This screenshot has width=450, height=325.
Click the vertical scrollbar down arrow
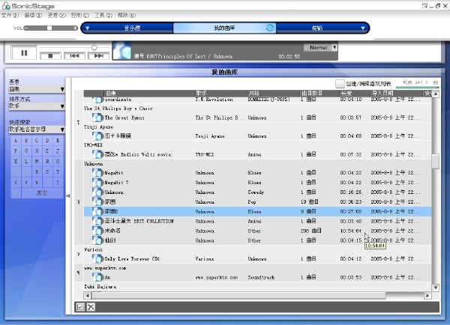click(x=435, y=288)
